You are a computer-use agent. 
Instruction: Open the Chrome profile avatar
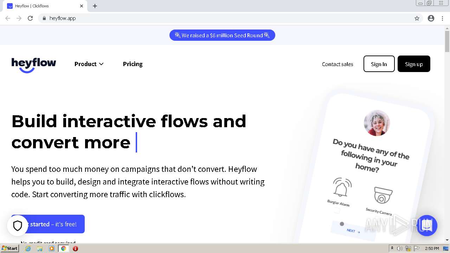pyautogui.click(x=431, y=18)
